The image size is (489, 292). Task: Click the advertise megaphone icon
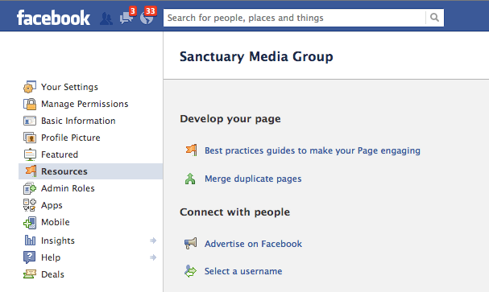coord(191,243)
